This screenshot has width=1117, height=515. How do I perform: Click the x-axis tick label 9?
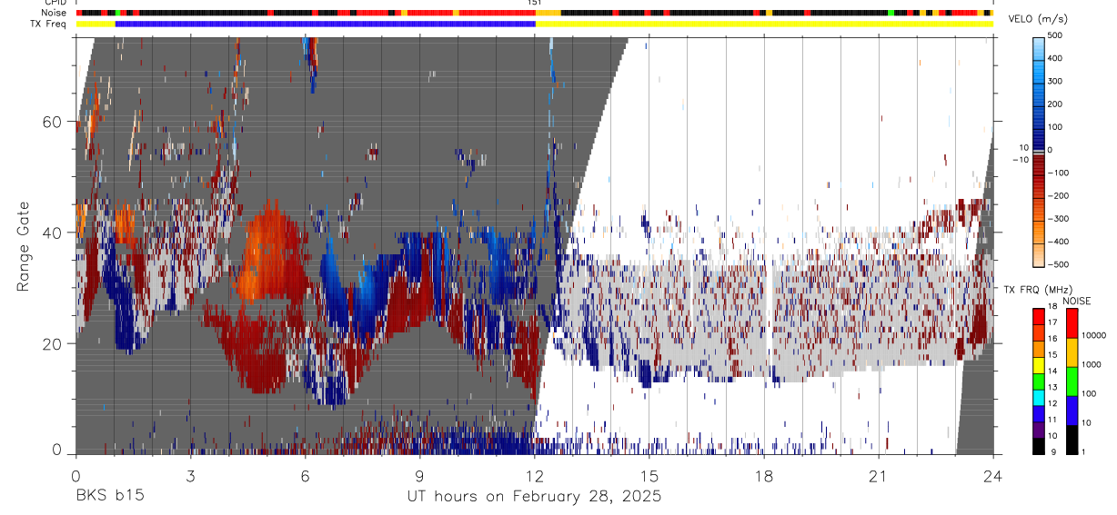tap(419, 476)
